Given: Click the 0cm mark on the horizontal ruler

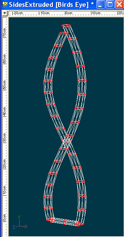Looking at the screenshot, I should [x=69, y=13].
